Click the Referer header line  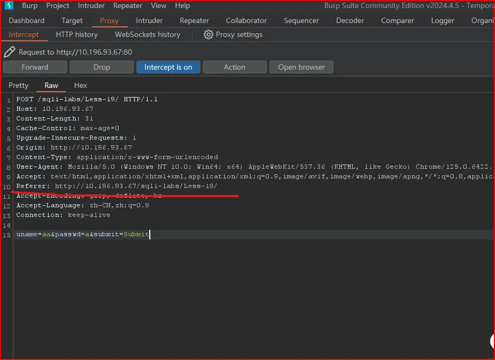pyautogui.click(x=117, y=186)
